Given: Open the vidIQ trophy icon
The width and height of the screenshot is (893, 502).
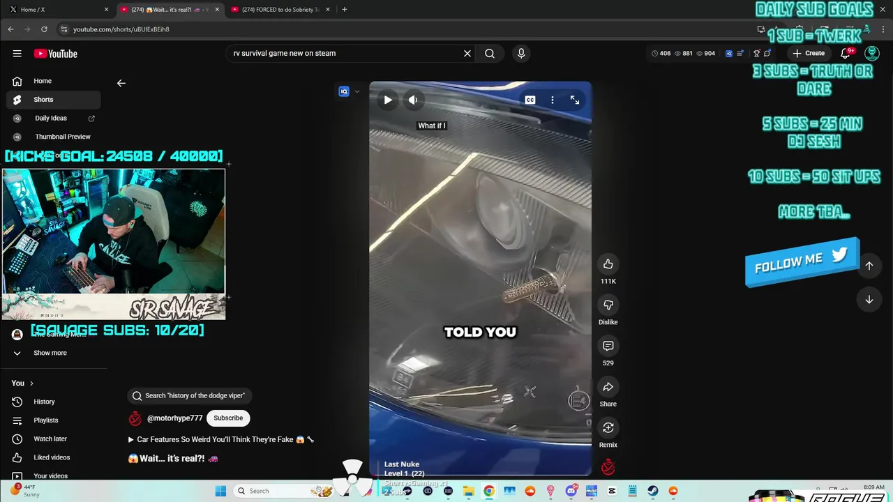Looking at the screenshot, I should [756, 53].
